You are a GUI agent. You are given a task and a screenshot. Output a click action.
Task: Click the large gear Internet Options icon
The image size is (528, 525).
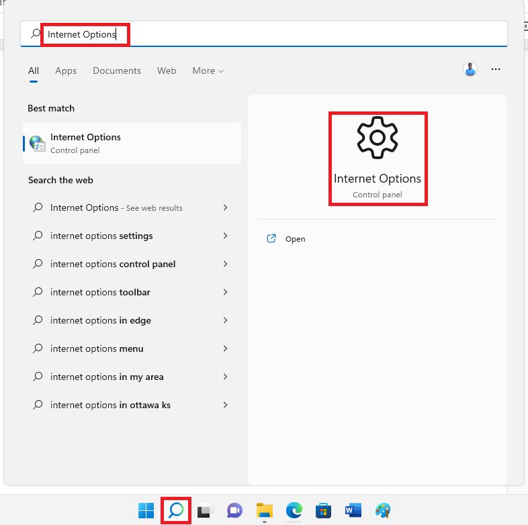coord(378,138)
